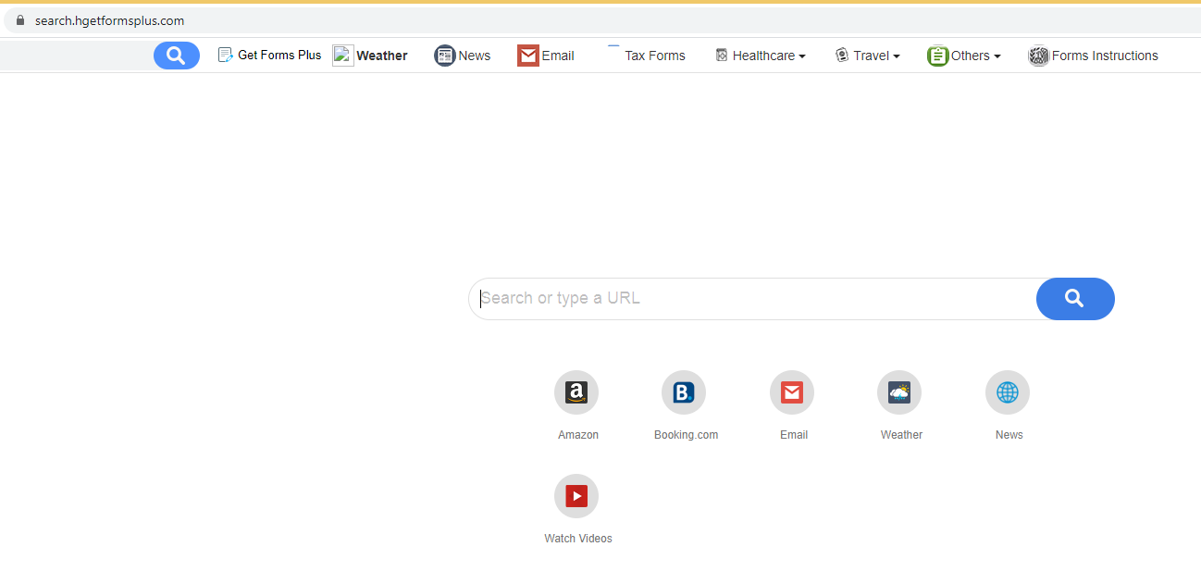Screen dimensions: 1201x584
Task: Open the Watch Videos shortcut icon
Action: click(576, 496)
